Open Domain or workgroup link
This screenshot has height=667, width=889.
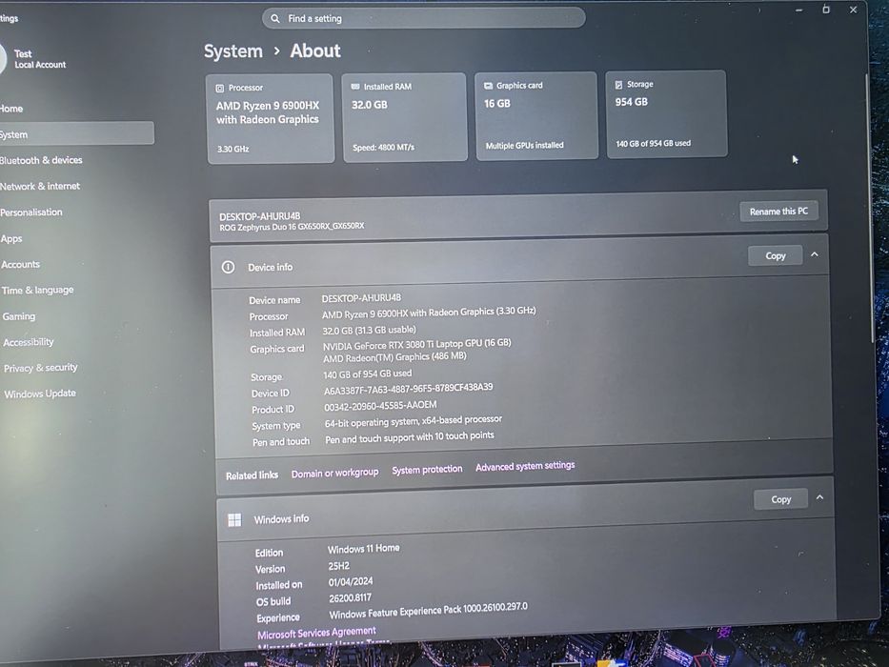coord(334,473)
